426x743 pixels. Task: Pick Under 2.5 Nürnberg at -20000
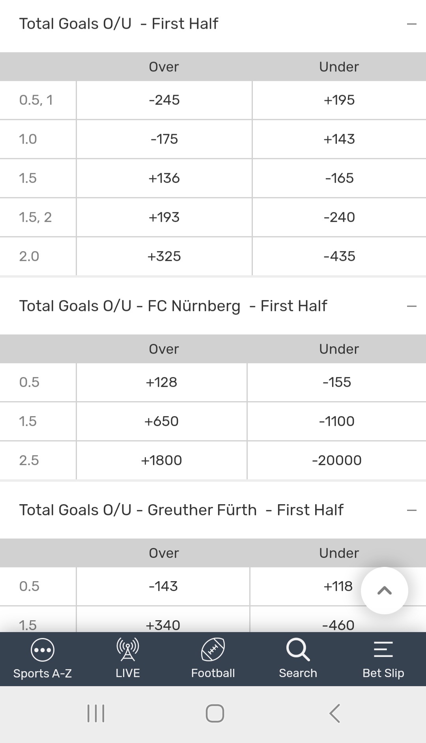(x=336, y=460)
